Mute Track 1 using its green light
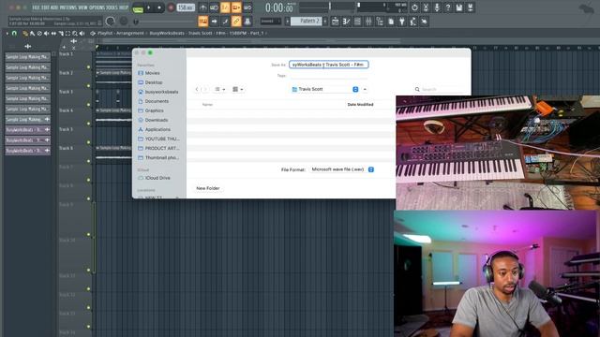The height and width of the screenshot is (337, 600). click(88, 67)
